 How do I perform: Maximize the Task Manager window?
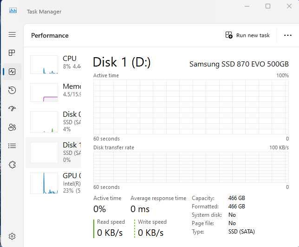268,6
